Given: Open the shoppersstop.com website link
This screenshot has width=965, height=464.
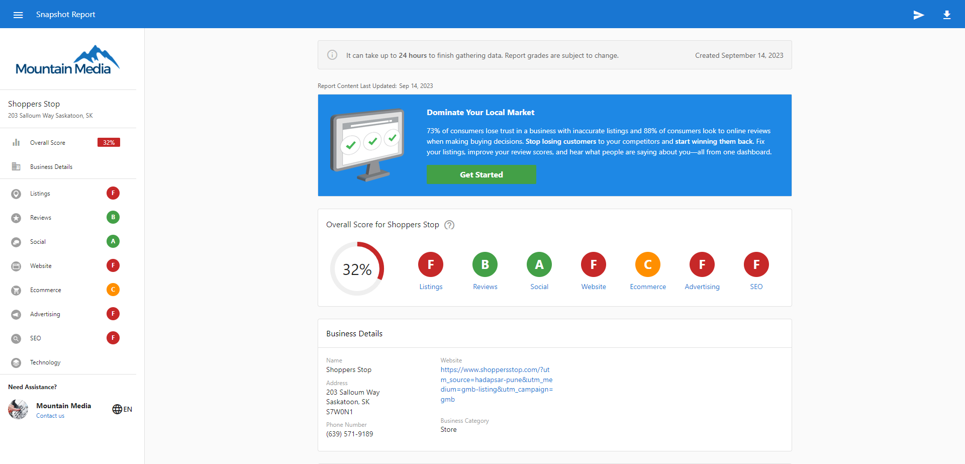Looking at the screenshot, I should (x=497, y=385).
